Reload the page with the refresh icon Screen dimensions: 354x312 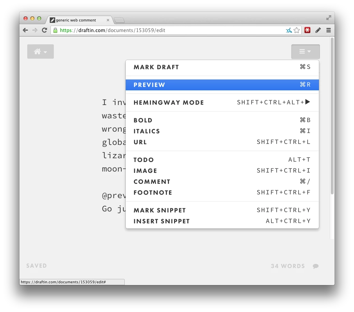45,30
